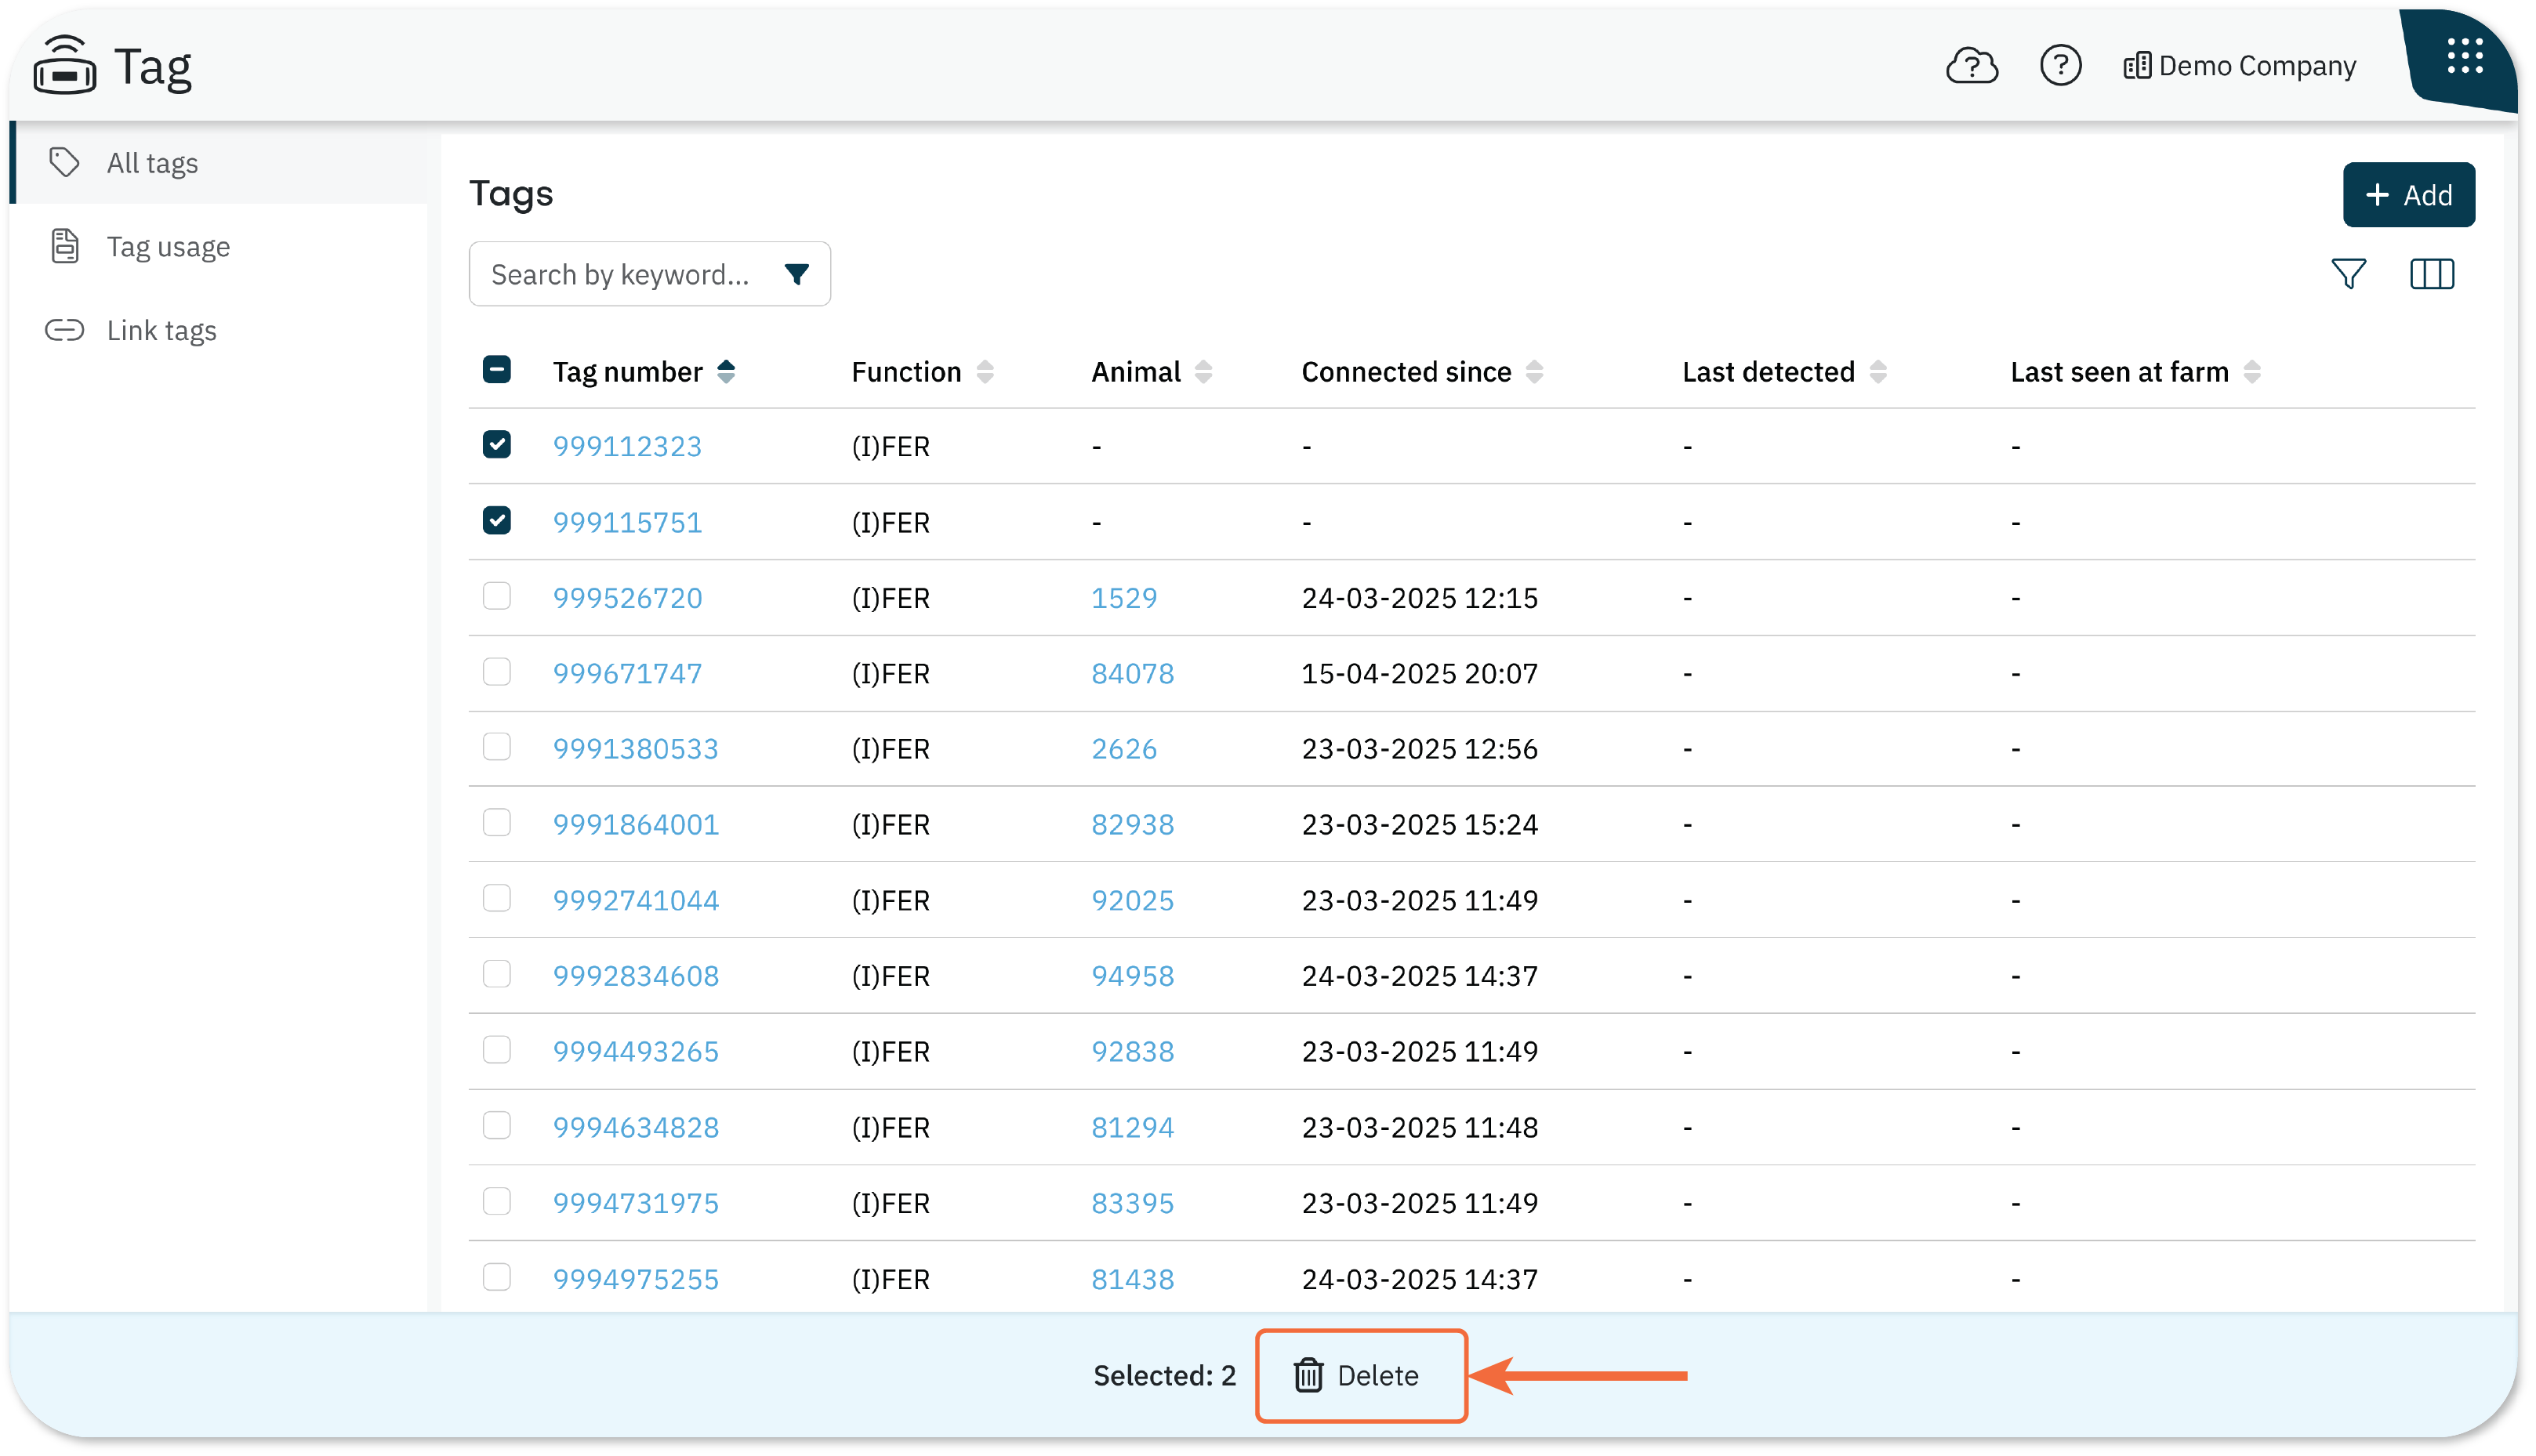Open animal 81294 link
This screenshot has width=2536, height=1456.
1131,1127
